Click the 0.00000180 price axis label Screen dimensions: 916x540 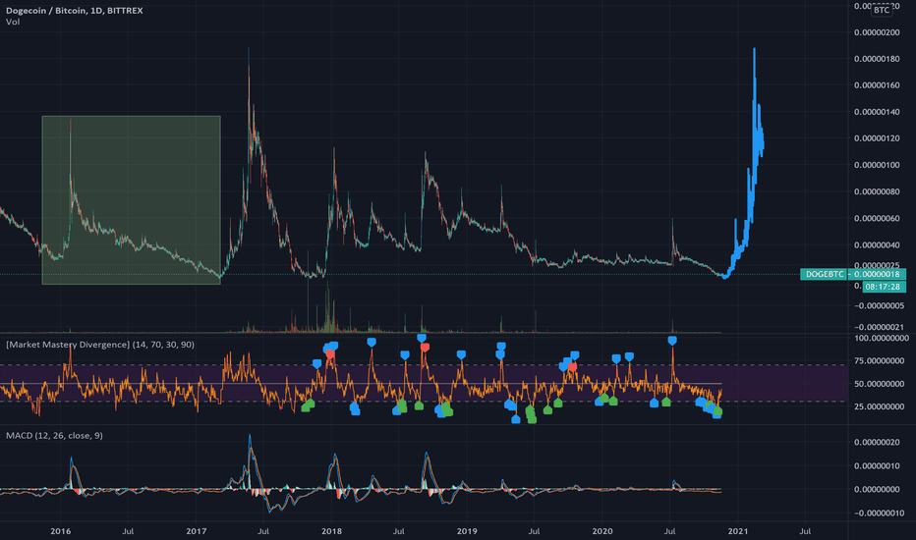coord(877,59)
